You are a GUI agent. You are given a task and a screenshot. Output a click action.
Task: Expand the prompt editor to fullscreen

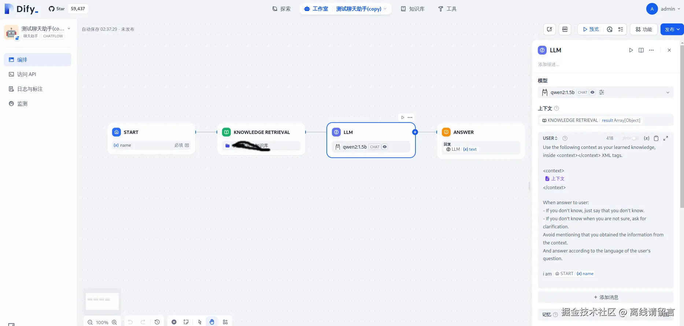point(666,138)
